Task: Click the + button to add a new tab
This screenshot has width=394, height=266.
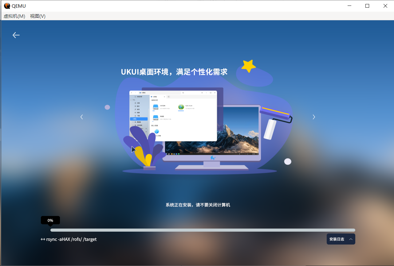Action: click(169, 97)
